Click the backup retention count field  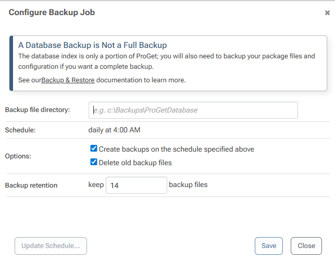(136, 185)
